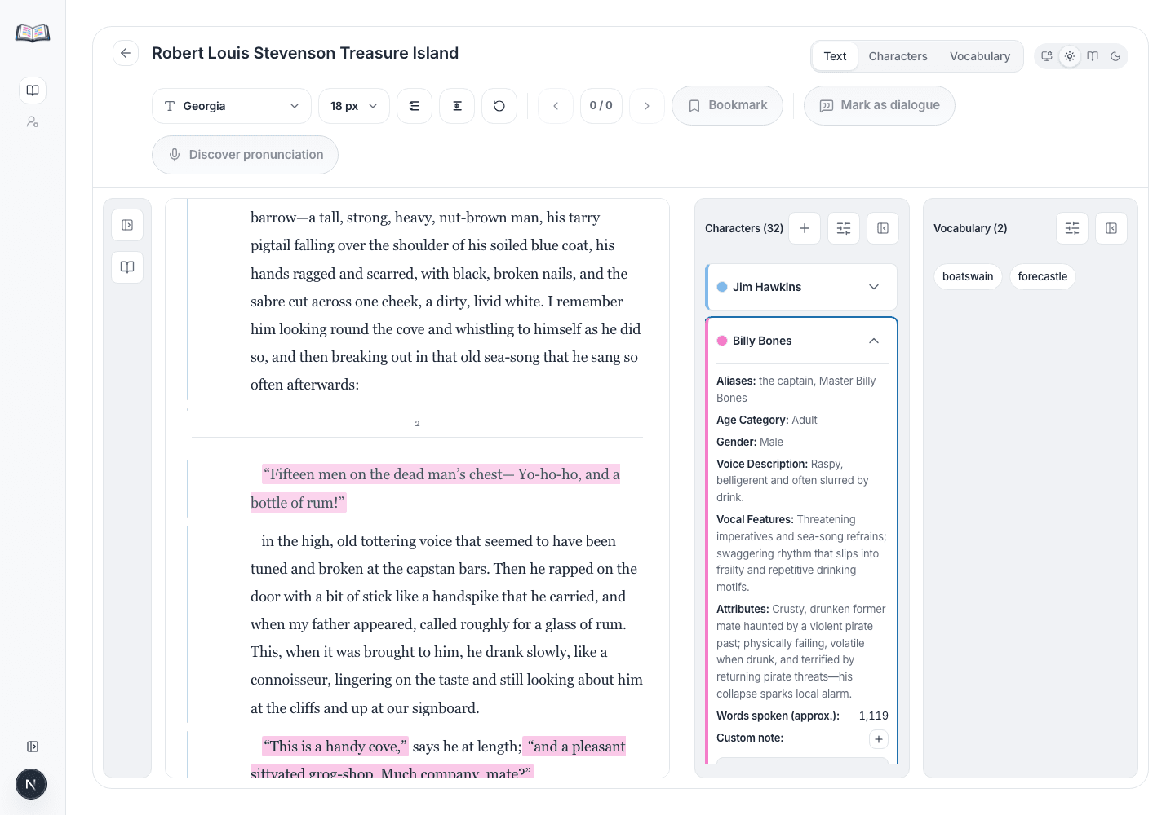Click Discover pronunciation button
1175x815 pixels.
click(x=245, y=155)
